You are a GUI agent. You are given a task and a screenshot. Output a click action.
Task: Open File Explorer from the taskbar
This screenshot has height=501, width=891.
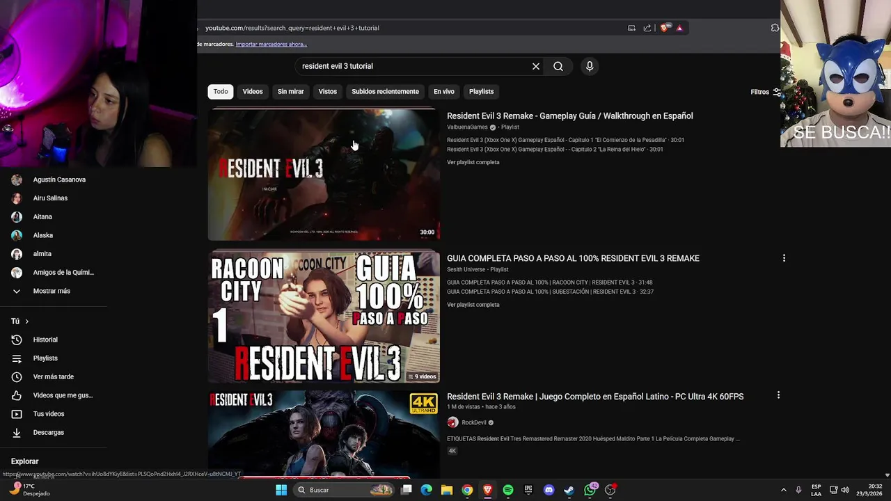(x=447, y=490)
